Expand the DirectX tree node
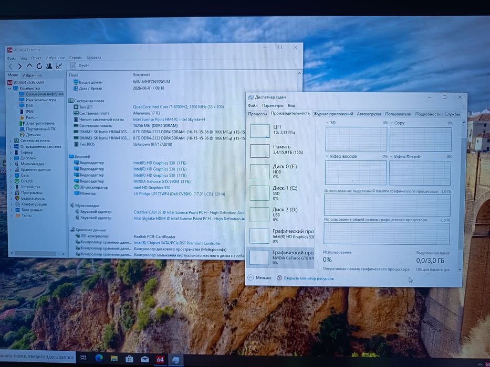The image size is (490, 367). click(x=11, y=181)
